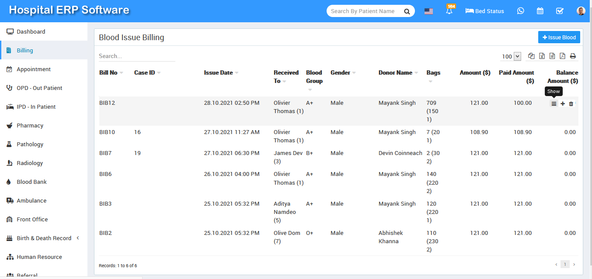
Task: Open Bed Status from the header
Action: (485, 11)
